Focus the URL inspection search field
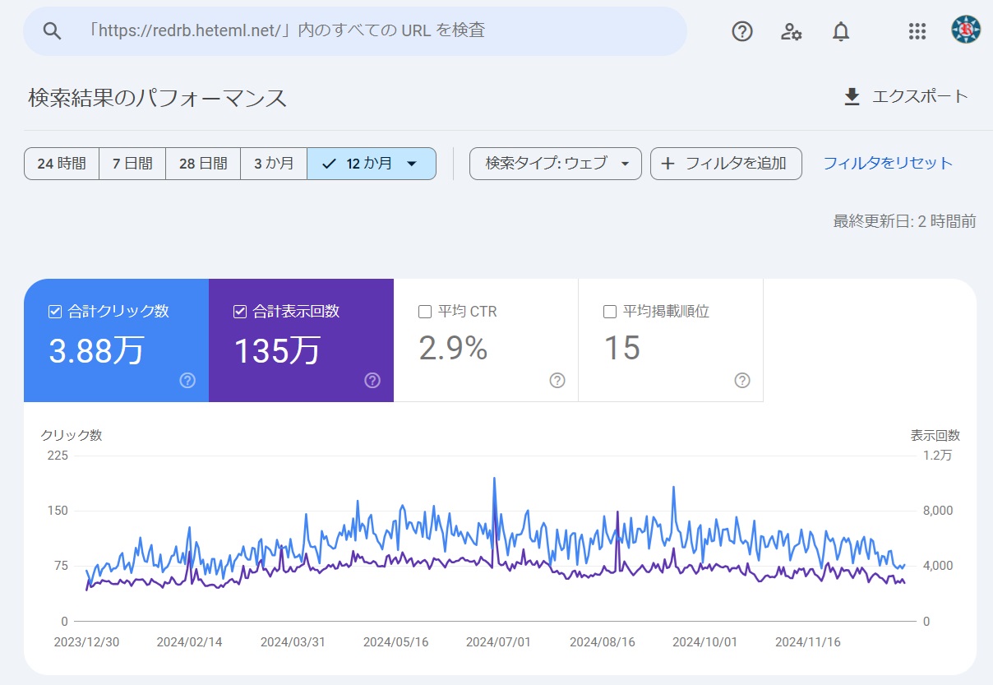Image resolution: width=993 pixels, height=685 pixels. pos(370,31)
